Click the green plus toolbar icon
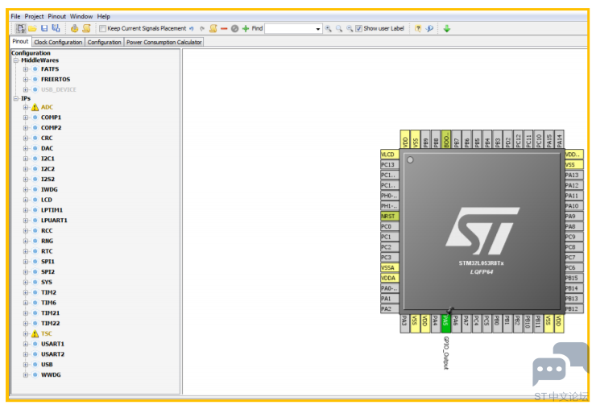Viewport: 596px width, 409px height. [246, 28]
